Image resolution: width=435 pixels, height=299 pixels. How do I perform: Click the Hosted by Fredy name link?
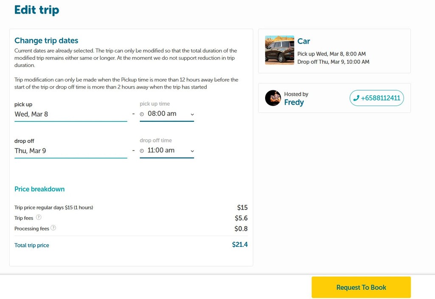point(295,102)
